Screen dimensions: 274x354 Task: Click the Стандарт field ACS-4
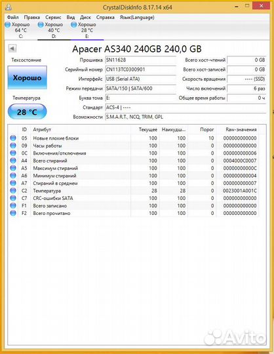click(186, 108)
